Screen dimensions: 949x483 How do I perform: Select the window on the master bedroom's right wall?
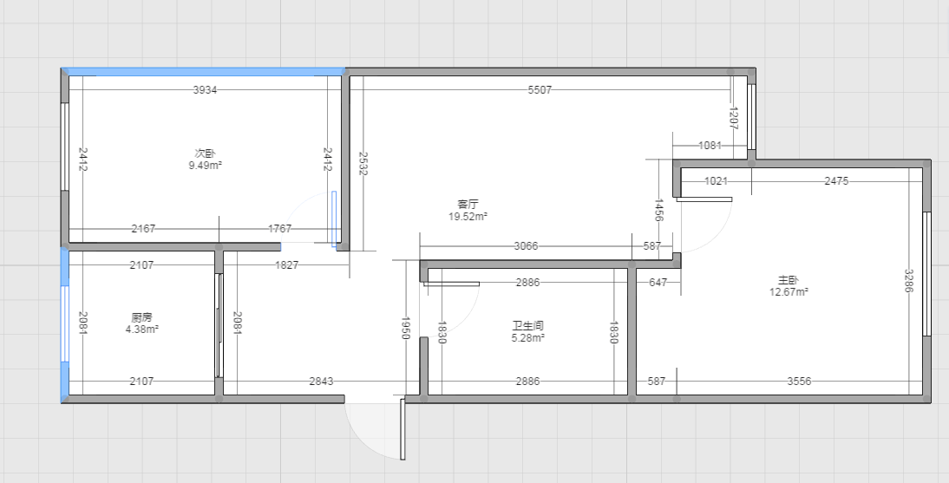(926, 273)
